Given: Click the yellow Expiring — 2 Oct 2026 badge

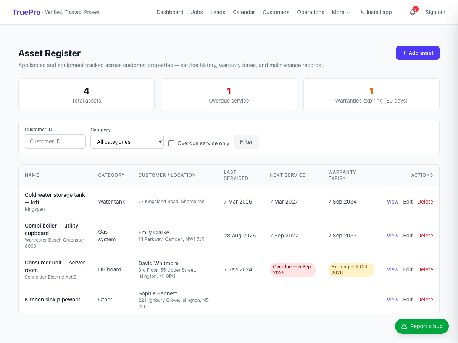Looking at the screenshot, I should pyautogui.click(x=351, y=269).
